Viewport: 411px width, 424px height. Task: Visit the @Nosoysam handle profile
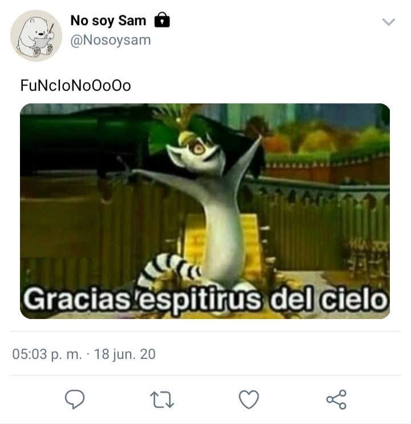click(111, 41)
